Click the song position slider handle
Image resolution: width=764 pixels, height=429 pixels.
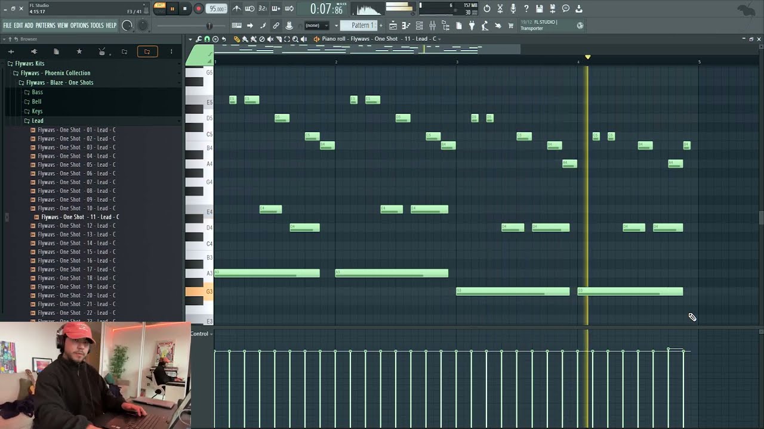click(x=209, y=26)
